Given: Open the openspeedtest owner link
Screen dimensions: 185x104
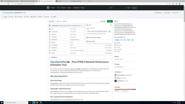Looking at the screenshot, I should click(x=9, y=13).
